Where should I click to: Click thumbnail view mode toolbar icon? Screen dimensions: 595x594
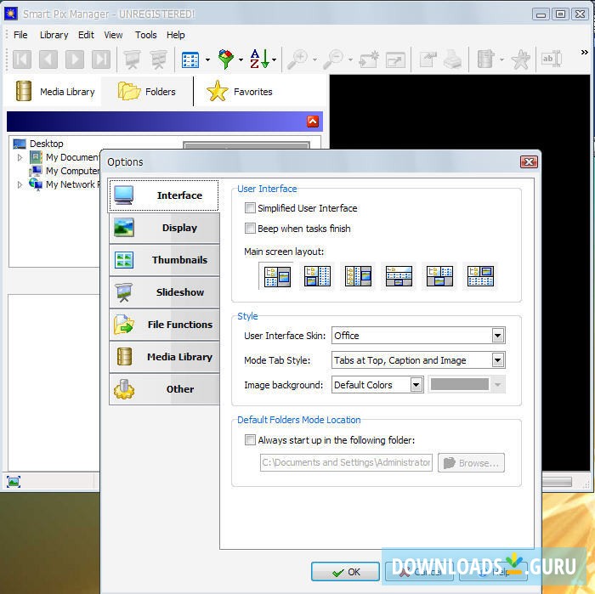pos(190,59)
